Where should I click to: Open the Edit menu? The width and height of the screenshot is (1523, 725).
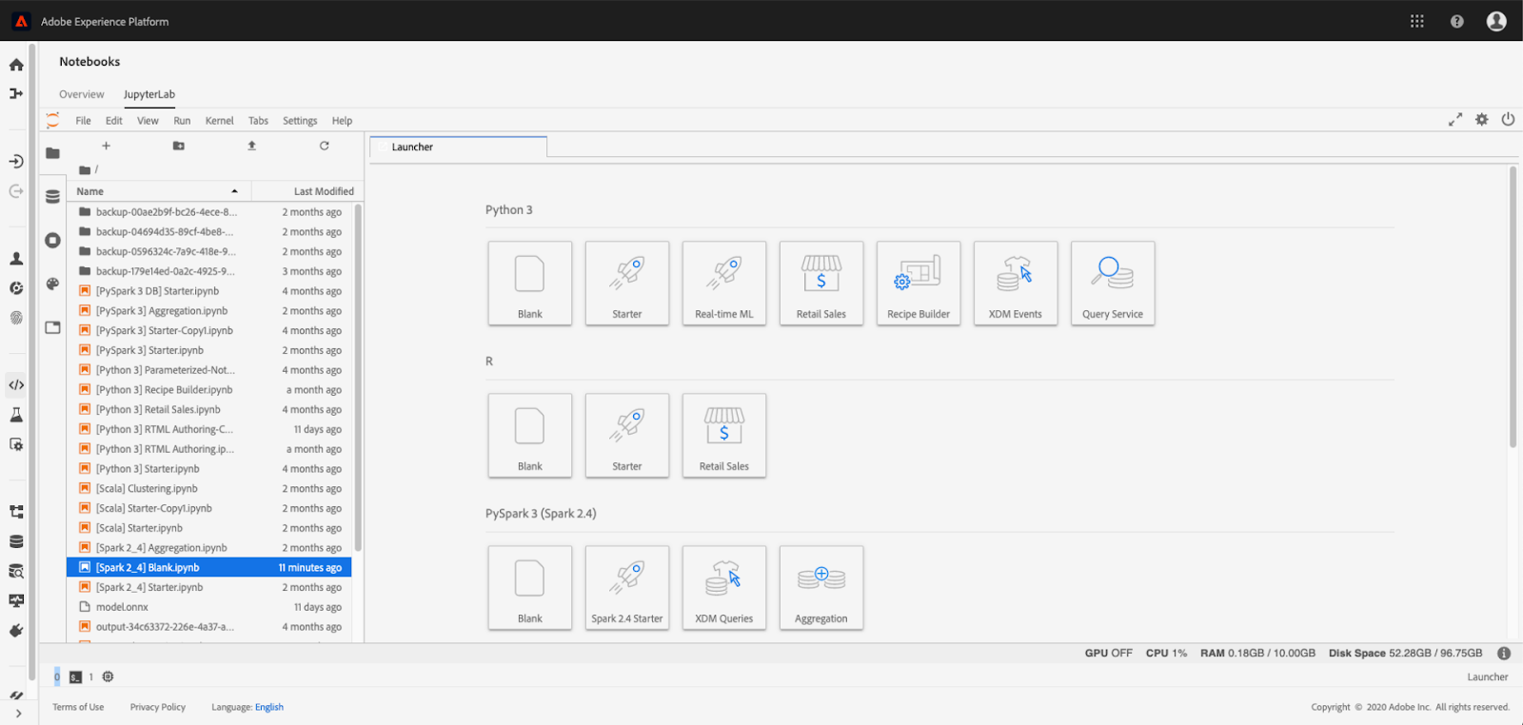point(114,121)
